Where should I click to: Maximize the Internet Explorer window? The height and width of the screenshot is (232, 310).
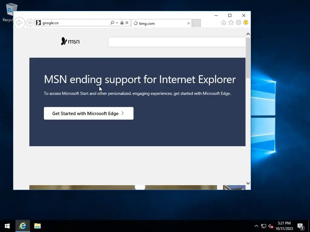(230, 15)
